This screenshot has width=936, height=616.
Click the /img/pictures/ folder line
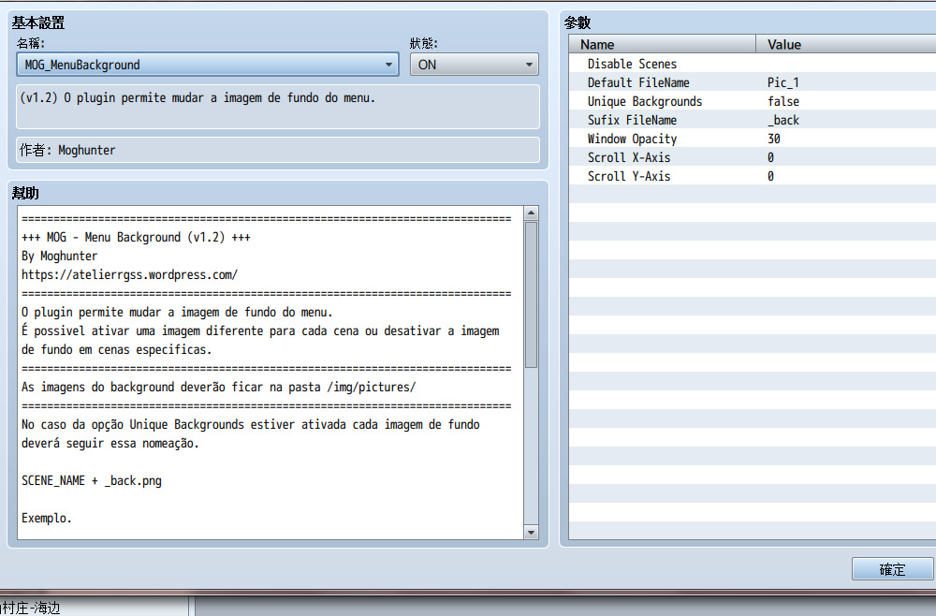tap(218, 387)
